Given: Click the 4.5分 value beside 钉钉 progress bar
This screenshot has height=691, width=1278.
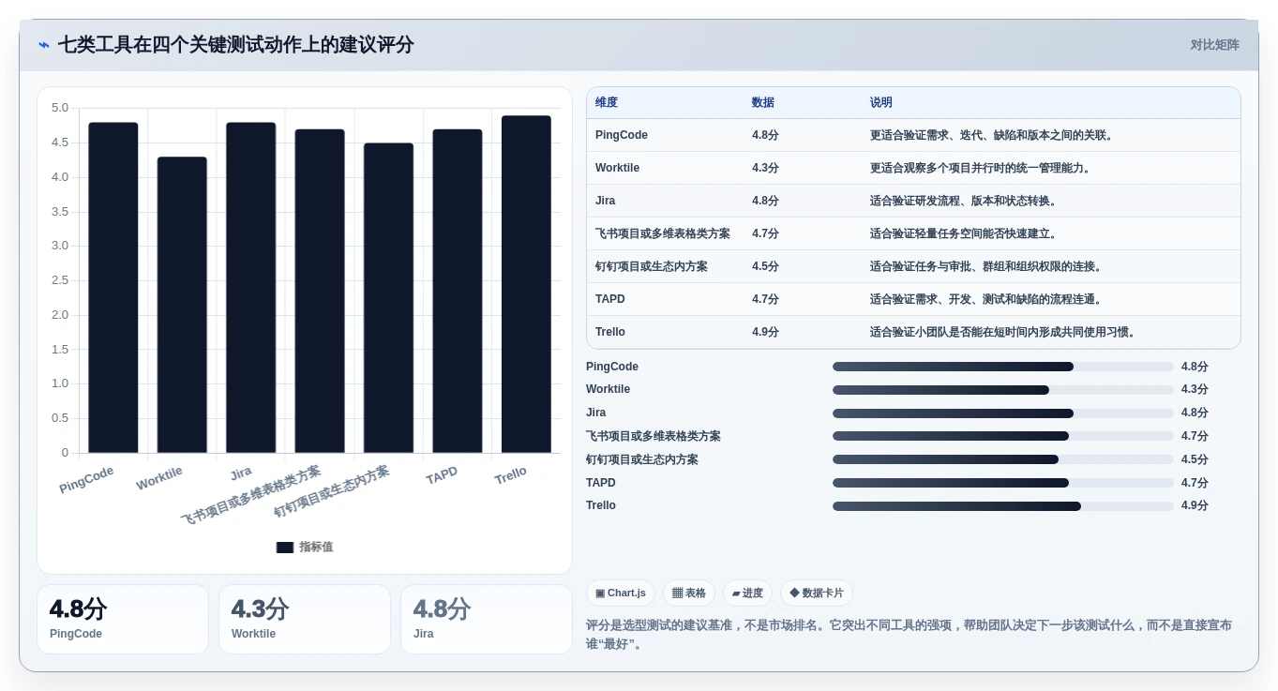Looking at the screenshot, I should 1195,459.
